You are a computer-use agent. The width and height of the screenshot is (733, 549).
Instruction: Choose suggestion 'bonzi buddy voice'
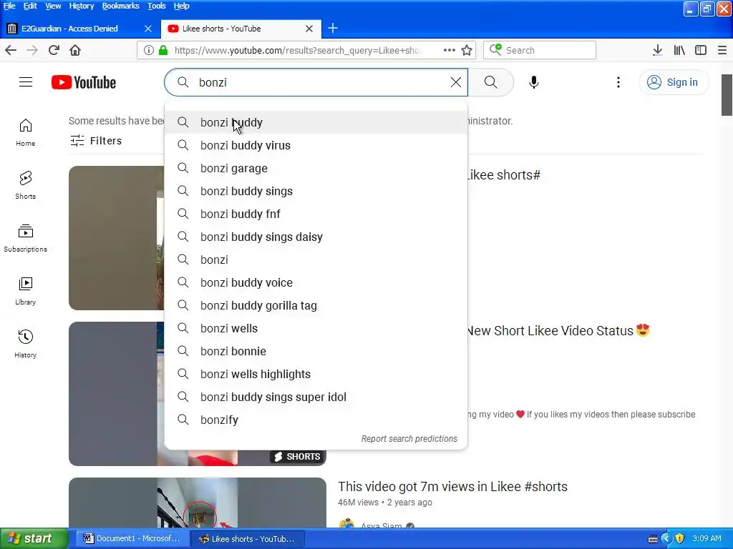pyautogui.click(x=316, y=282)
